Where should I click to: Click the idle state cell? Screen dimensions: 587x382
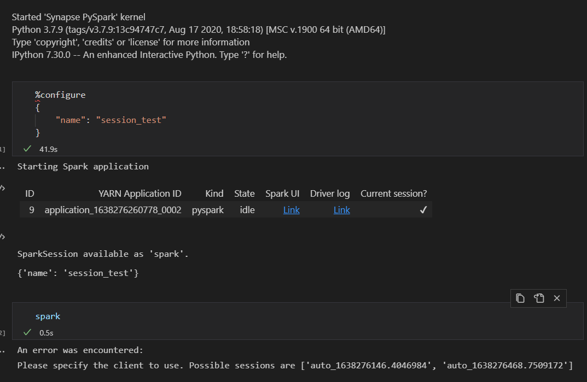coord(247,210)
